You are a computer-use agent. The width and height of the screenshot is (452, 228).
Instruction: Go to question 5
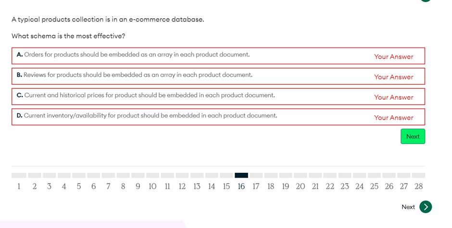[x=79, y=186]
